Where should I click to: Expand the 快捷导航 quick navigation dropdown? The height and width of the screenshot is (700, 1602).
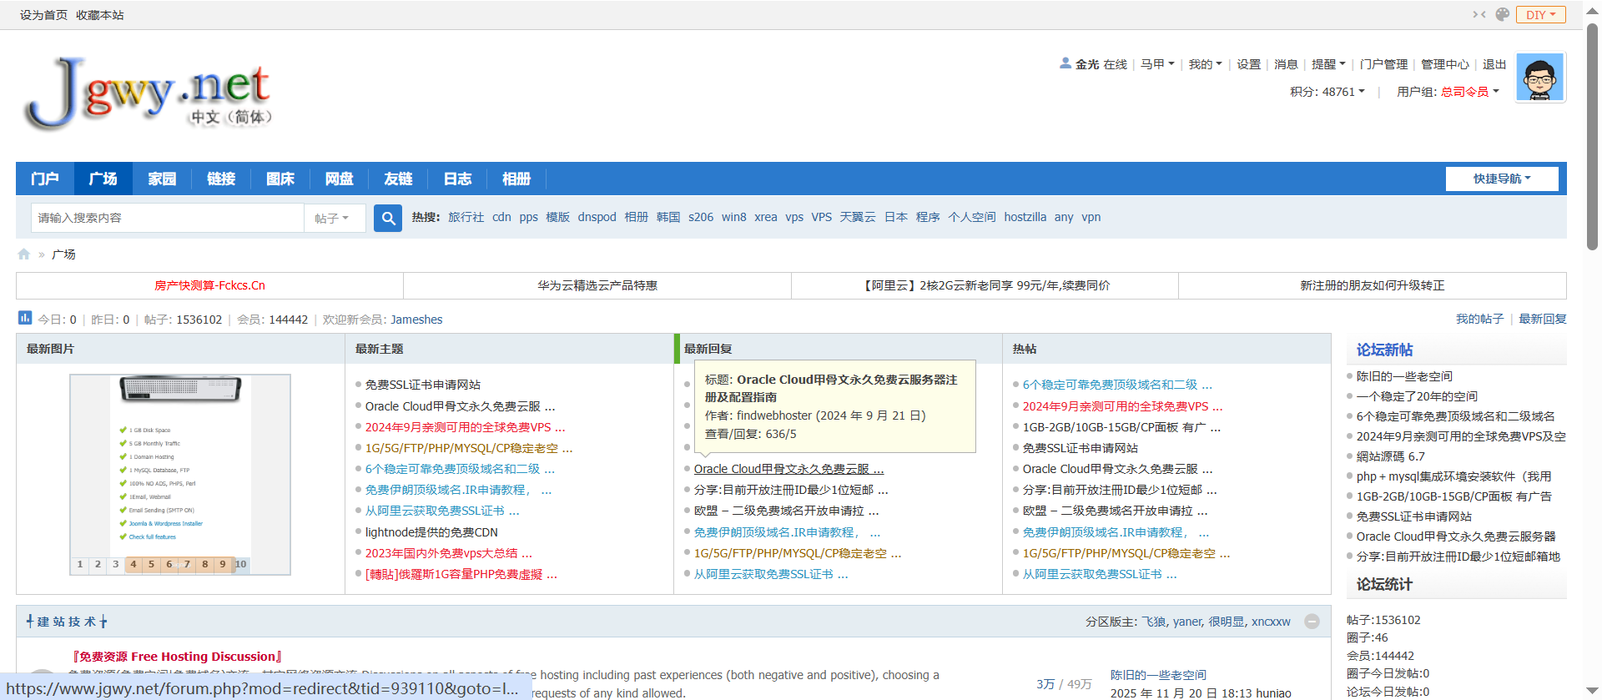click(x=1501, y=179)
